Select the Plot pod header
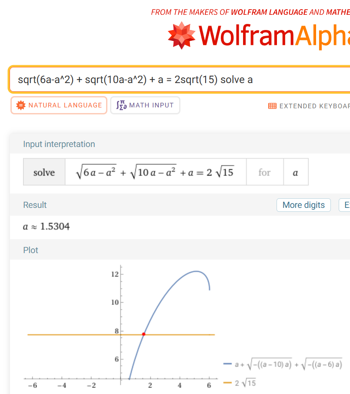Image resolution: width=350 pixels, height=394 pixels. (30, 250)
